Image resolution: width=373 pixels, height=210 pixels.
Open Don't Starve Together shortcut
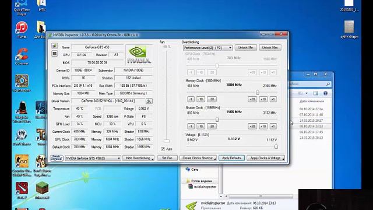[42, 166]
